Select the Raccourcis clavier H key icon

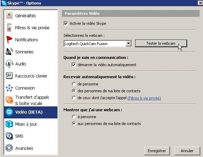click(x=9, y=76)
